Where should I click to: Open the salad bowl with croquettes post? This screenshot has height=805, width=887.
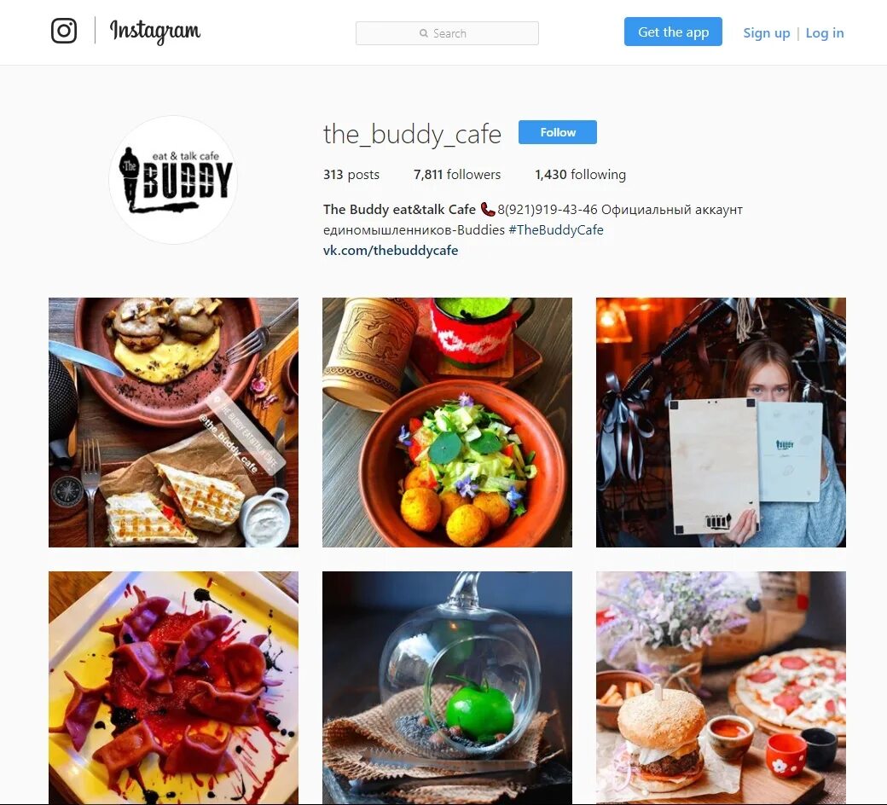[447, 423]
